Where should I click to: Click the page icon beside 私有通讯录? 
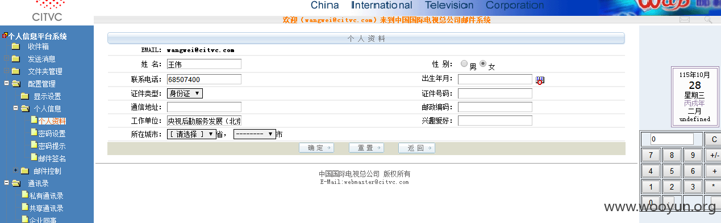(25, 195)
